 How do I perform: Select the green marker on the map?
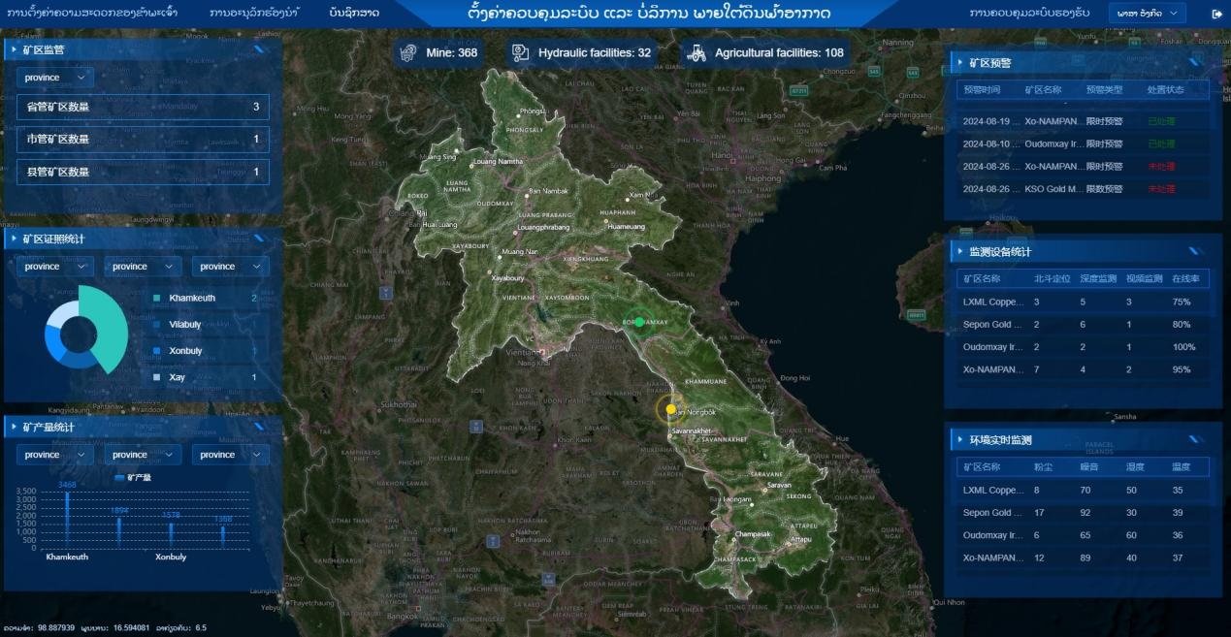point(639,322)
